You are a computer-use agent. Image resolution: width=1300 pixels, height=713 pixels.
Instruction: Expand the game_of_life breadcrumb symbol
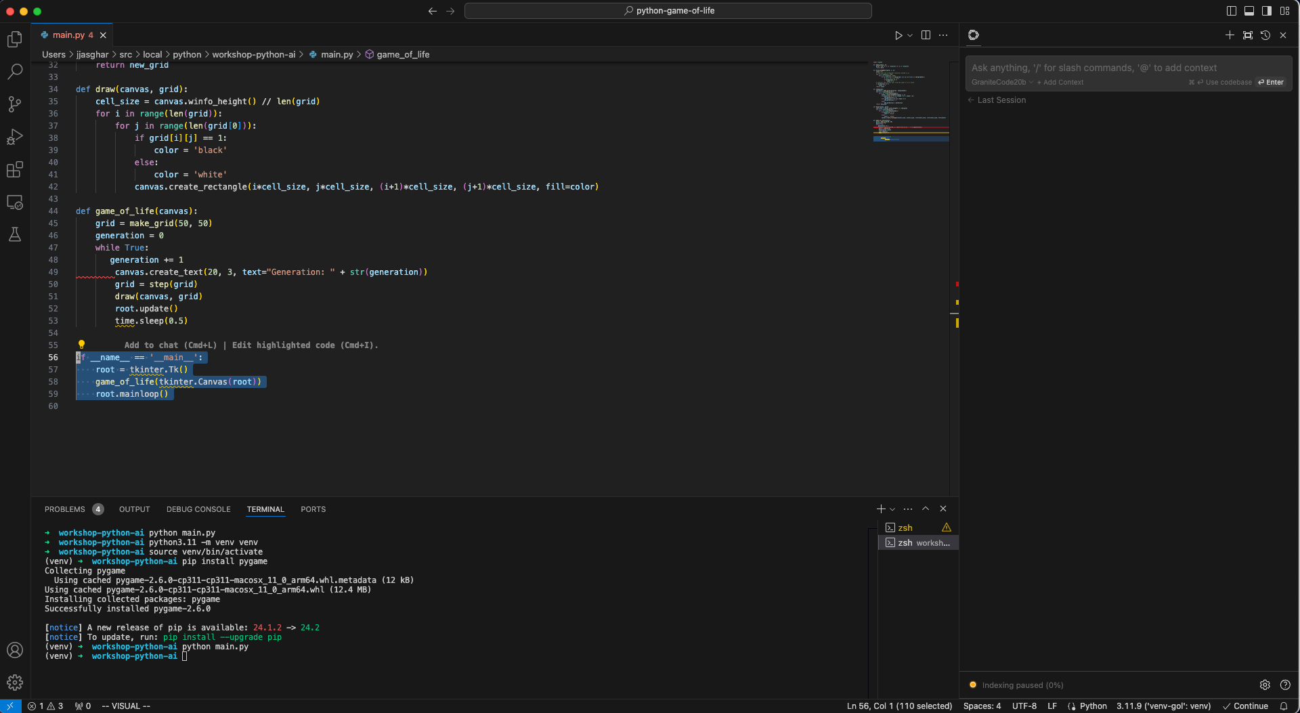tap(397, 54)
